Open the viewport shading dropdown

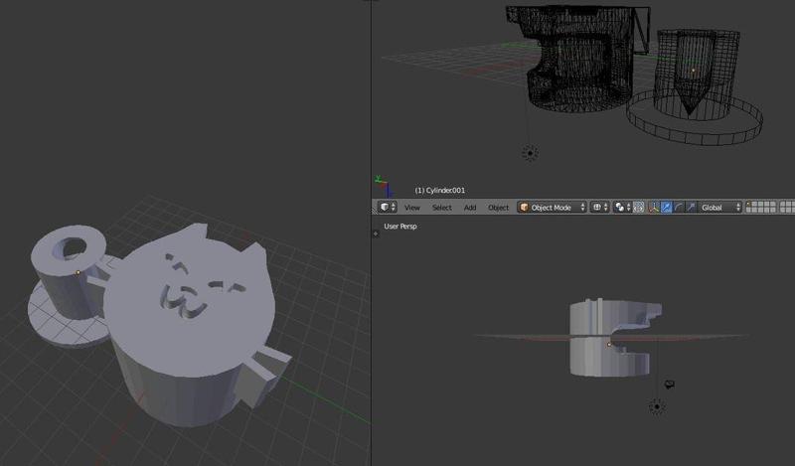point(600,207)
